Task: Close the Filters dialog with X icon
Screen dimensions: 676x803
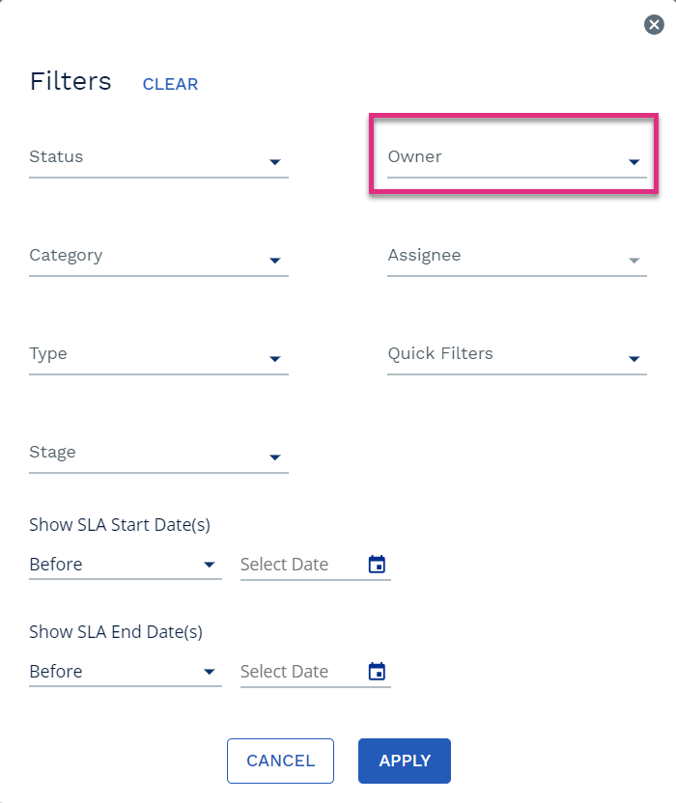Action: tap(654, 24)
